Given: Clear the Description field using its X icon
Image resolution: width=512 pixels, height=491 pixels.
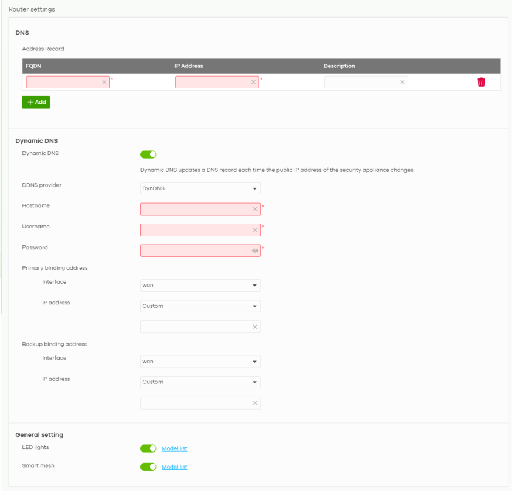Looking at the screenshot, I should (403, 82).
